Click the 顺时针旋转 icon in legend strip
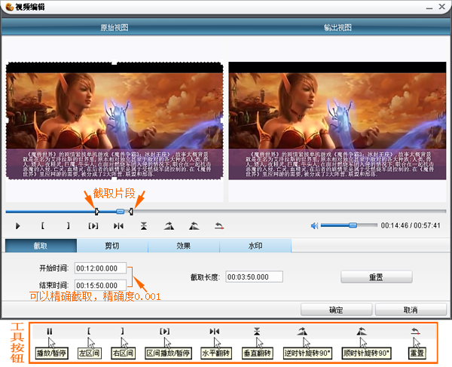 point(362,332)
